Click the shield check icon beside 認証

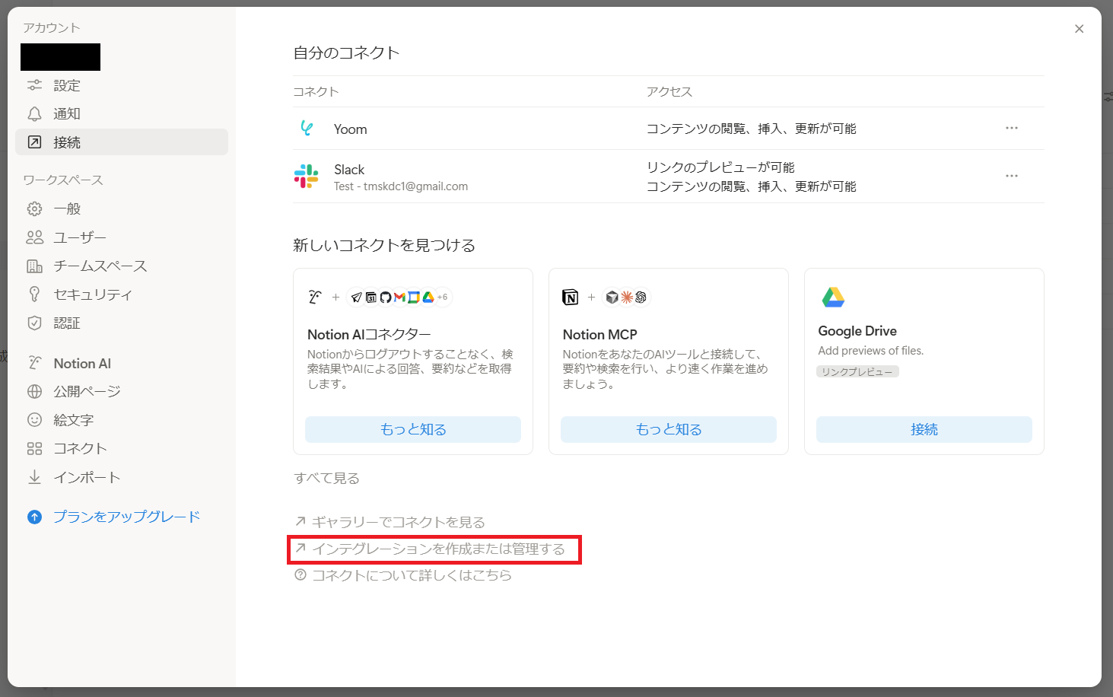pyautogui.click(x=34, y=323)
